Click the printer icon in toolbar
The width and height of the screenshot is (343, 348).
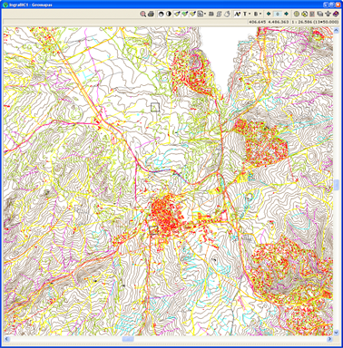tap(151, 14)
